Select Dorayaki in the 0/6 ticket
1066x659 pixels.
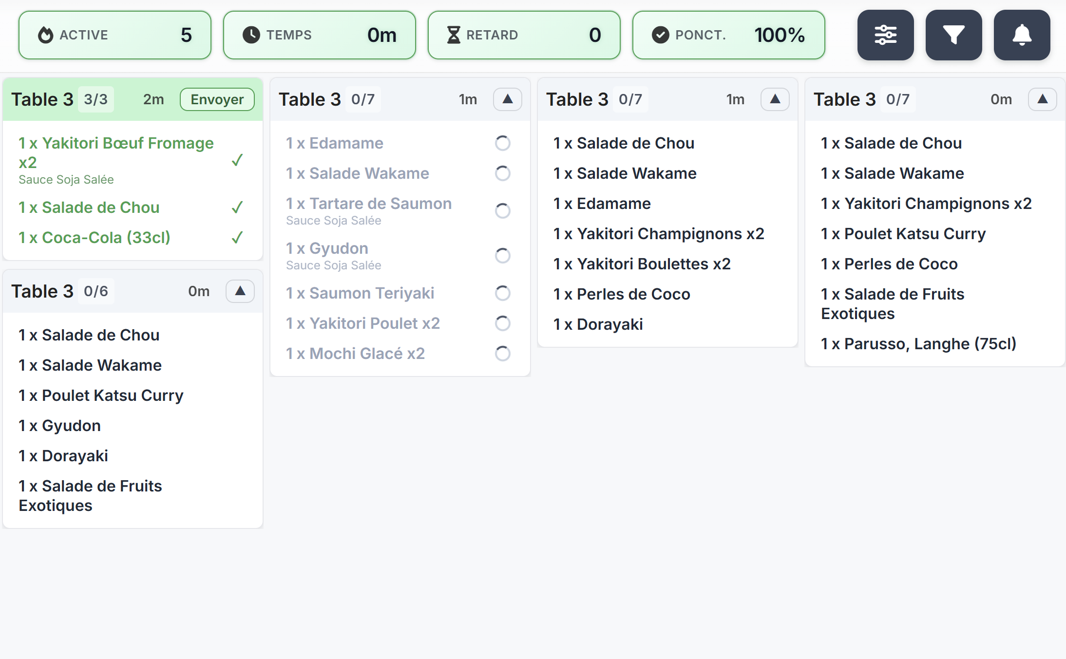pos(63,455)
